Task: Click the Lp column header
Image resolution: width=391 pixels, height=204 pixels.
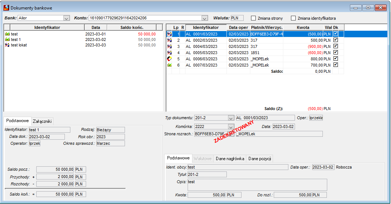Action: point(176,27)
